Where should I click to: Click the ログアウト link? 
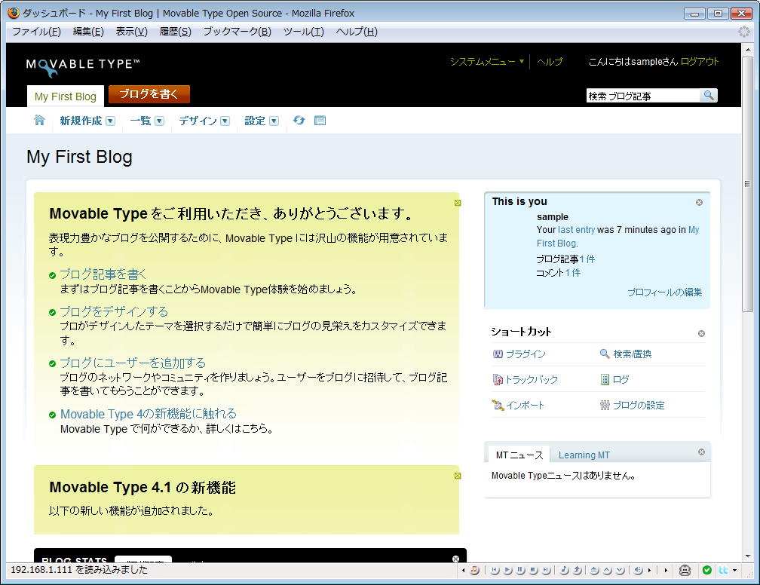[x=700, y=62]
